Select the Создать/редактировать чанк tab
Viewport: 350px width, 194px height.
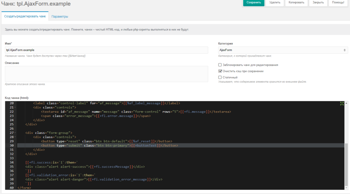[25, 17]
